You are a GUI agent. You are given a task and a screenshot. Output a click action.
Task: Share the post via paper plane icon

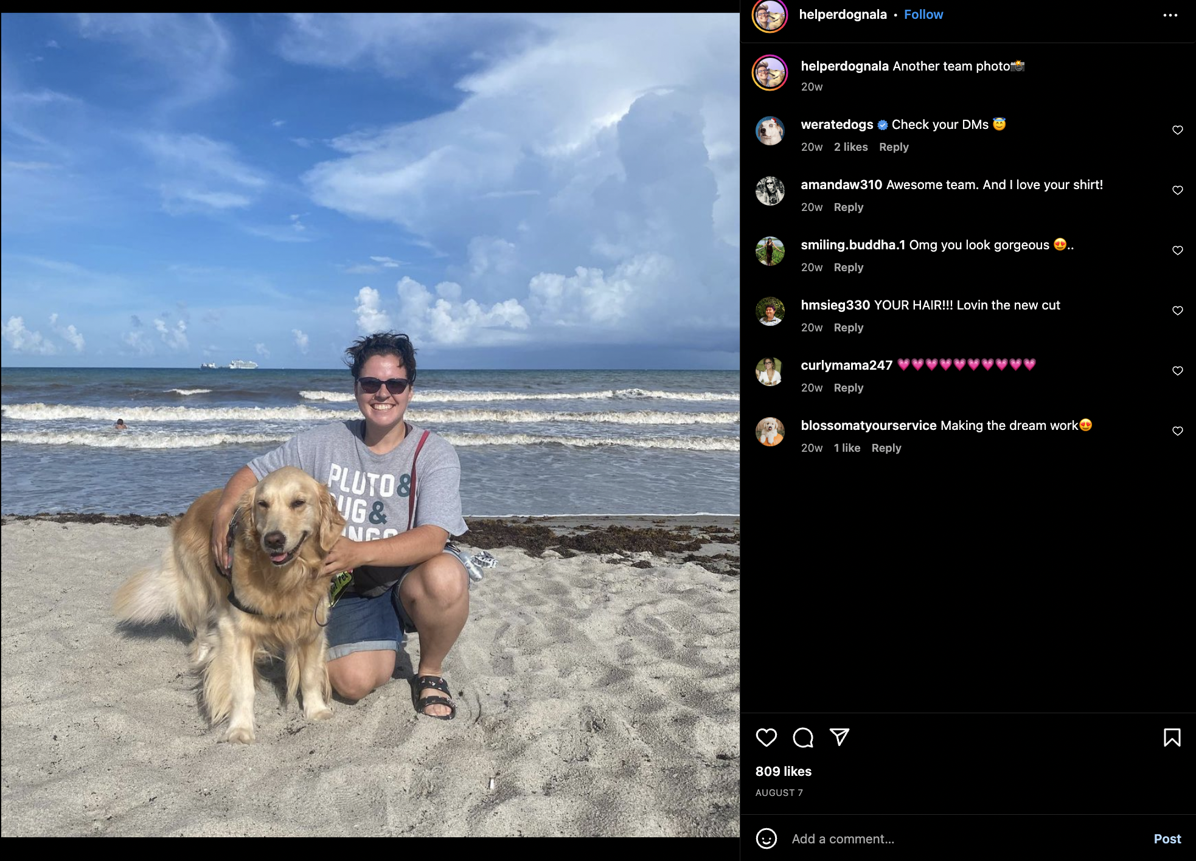click(x=840, y=737)
